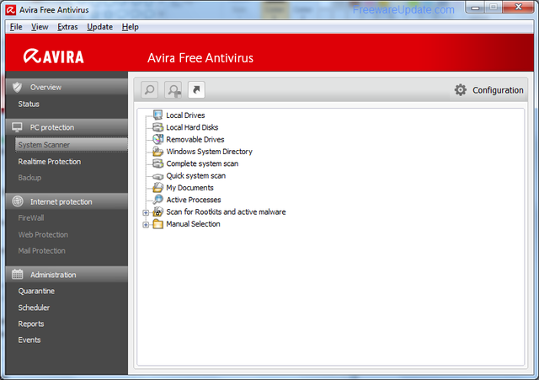
Task: Click the Local Hard Disks drive icon
Action: 157,127
